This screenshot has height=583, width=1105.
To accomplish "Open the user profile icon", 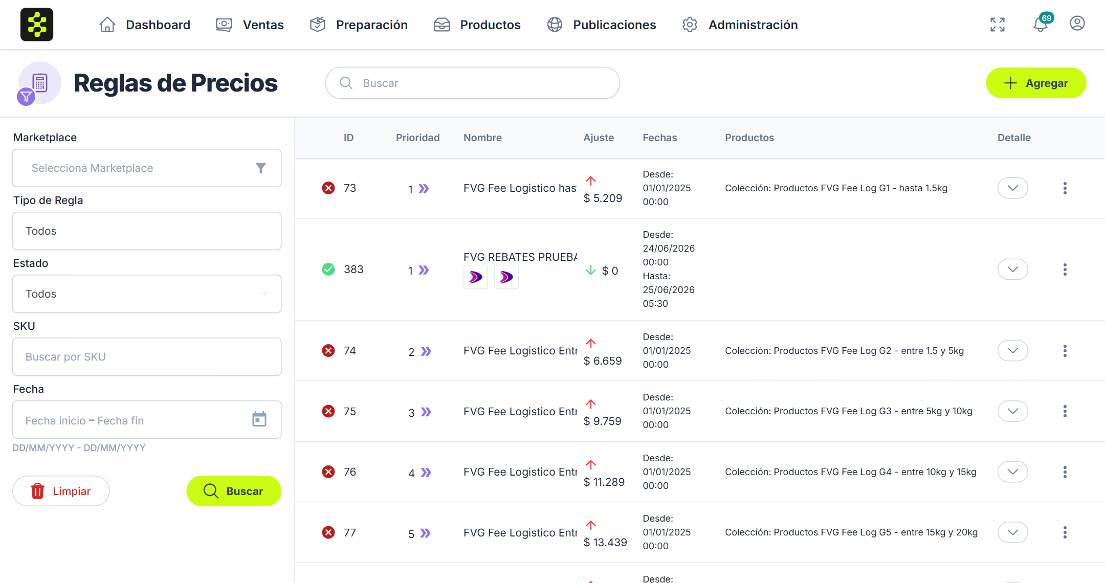I will click(1077, 24).
